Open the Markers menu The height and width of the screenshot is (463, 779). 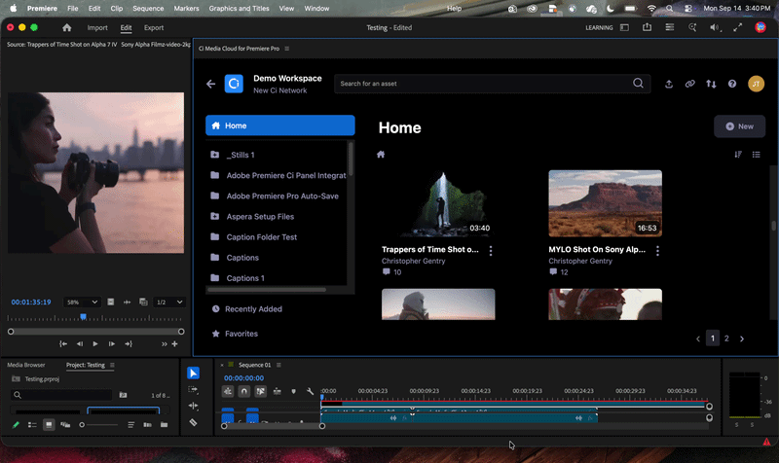point(186,9)
